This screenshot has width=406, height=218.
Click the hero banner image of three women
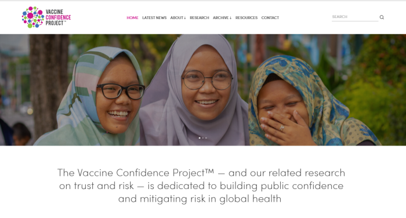[203, 90]
